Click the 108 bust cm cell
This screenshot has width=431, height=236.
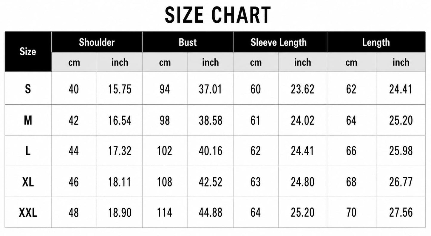[x=165, y=182]
